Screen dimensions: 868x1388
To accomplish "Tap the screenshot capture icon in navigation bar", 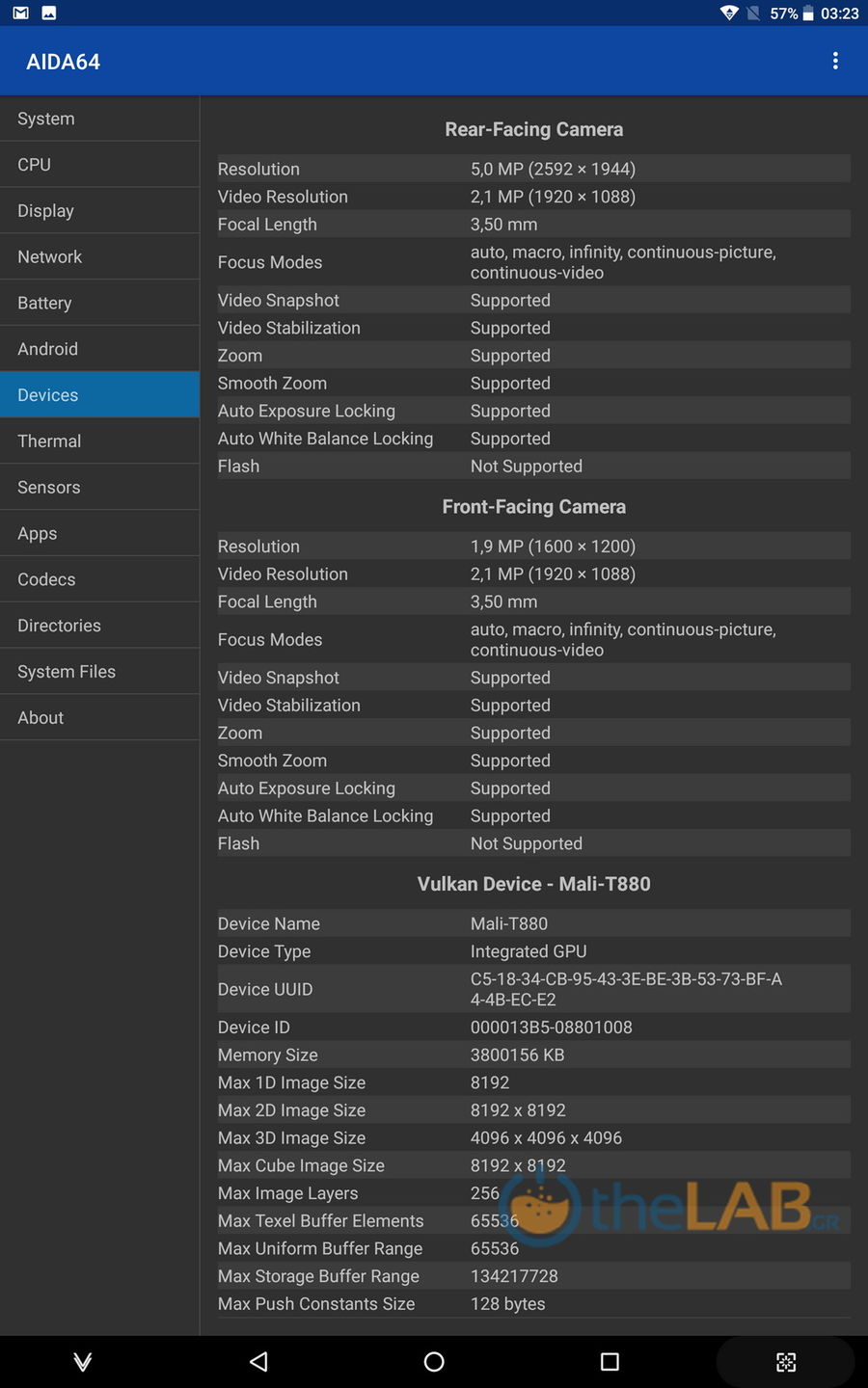I will tap(786, 1361).
